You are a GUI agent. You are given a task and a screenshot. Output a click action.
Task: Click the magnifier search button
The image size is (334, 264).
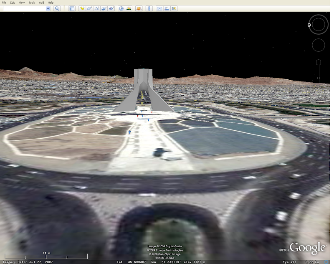click(57, 8)
